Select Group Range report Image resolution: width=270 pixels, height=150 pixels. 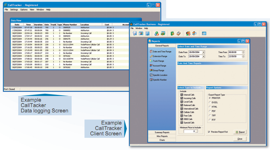157,70
